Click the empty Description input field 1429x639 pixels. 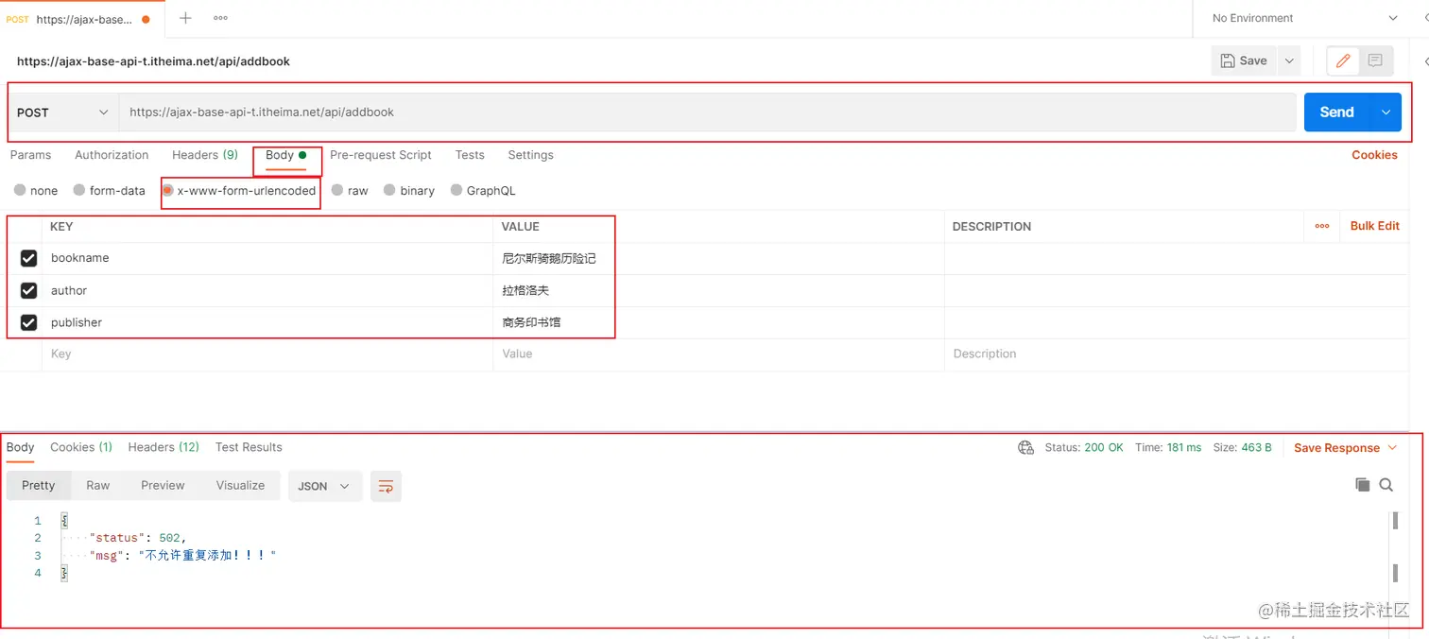pos(1176,354)
